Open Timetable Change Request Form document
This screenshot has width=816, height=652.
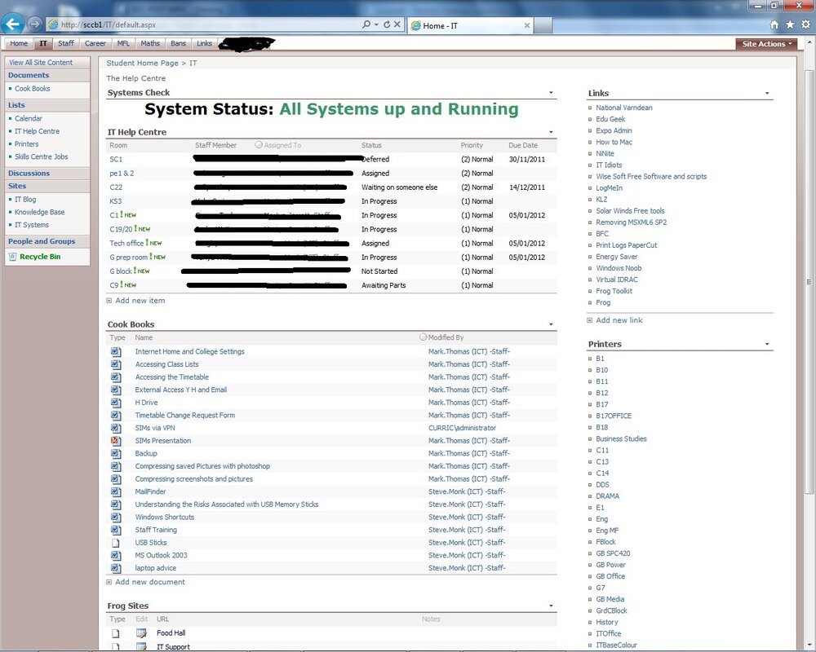coord(184,416)
